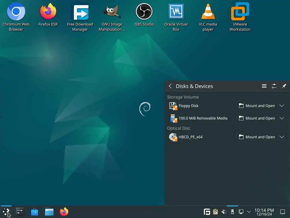The height and width of the screenshot is (218, 290).
Task: Open network connections tray icon
Action: click(241, 212)
